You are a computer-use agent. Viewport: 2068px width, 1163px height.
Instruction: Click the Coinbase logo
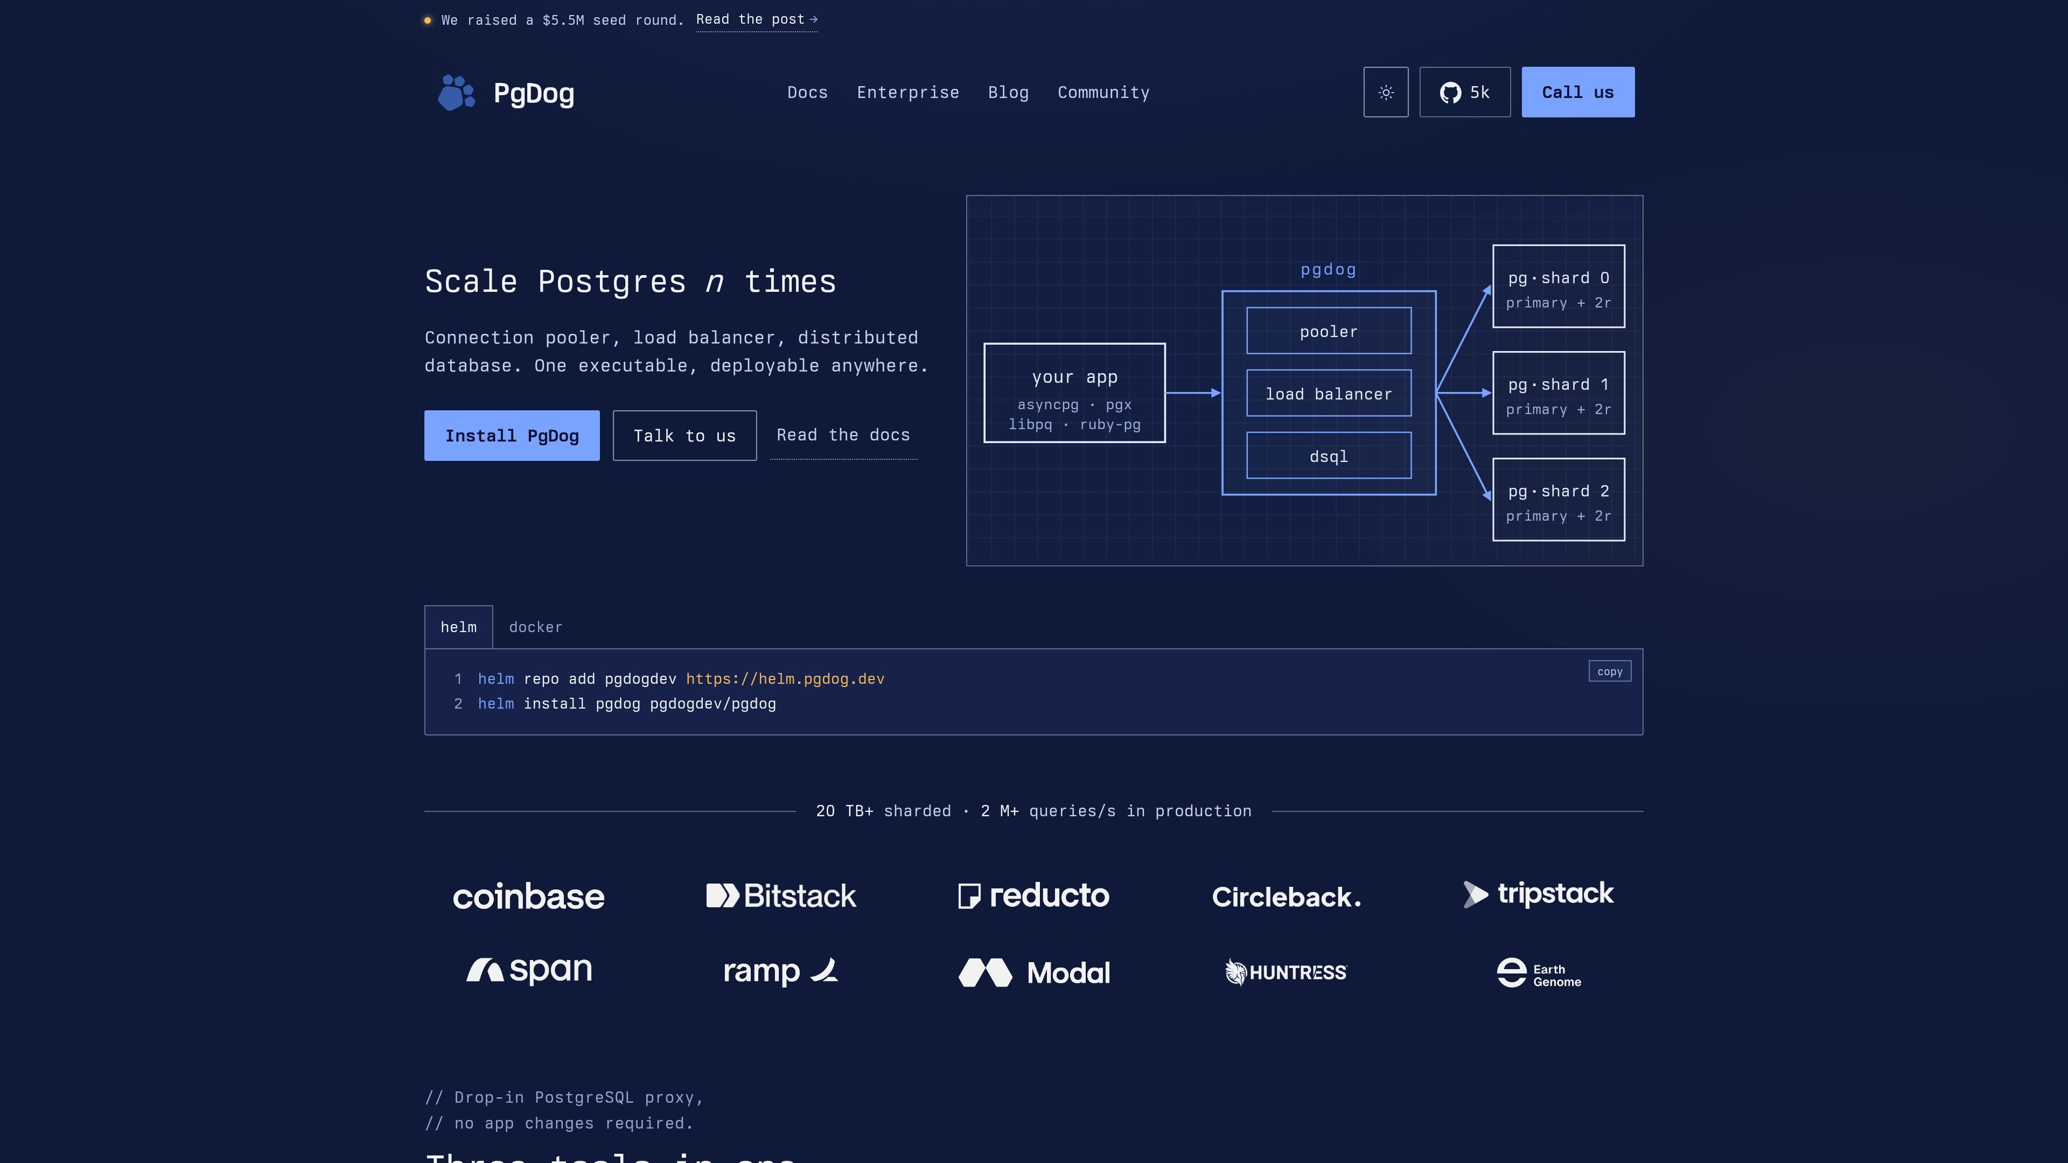coord(528,896)
